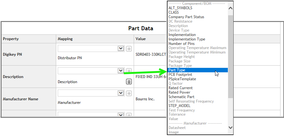
Task: Click the greyed Device Type entry
Action: pyautogui.click(x=179, y=30)
